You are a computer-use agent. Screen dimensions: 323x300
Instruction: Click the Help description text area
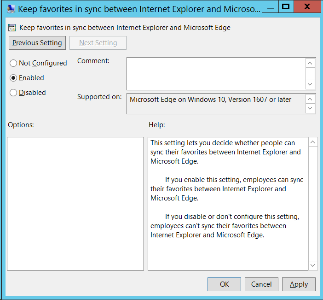[228, 203]
